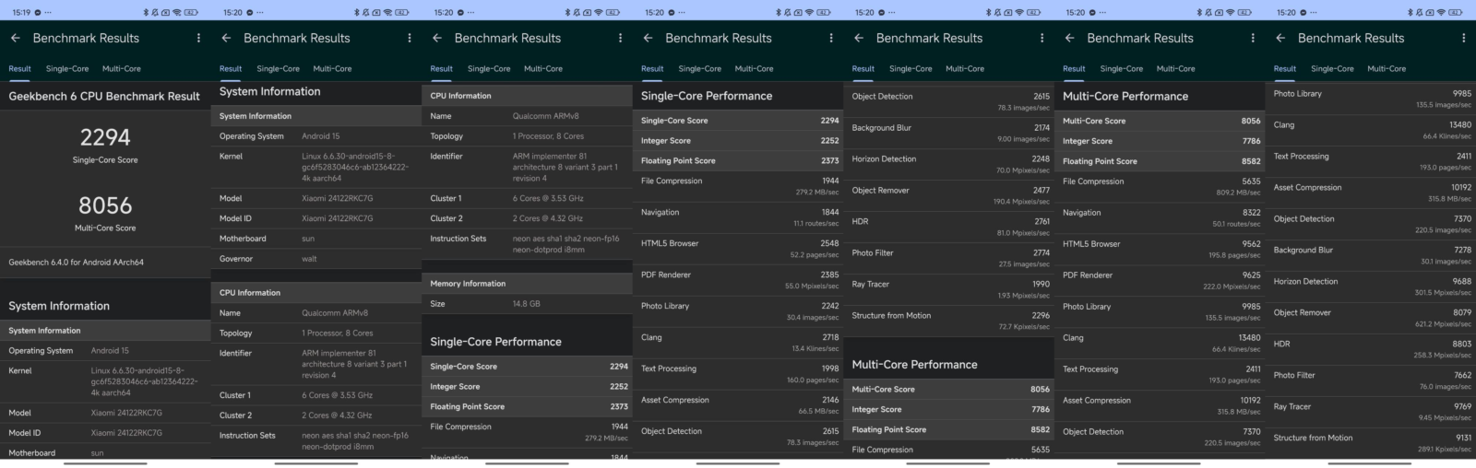1476x468 pixels.
Task: Open overflow menu on the 15:19 screen
Action: [198, 38]
